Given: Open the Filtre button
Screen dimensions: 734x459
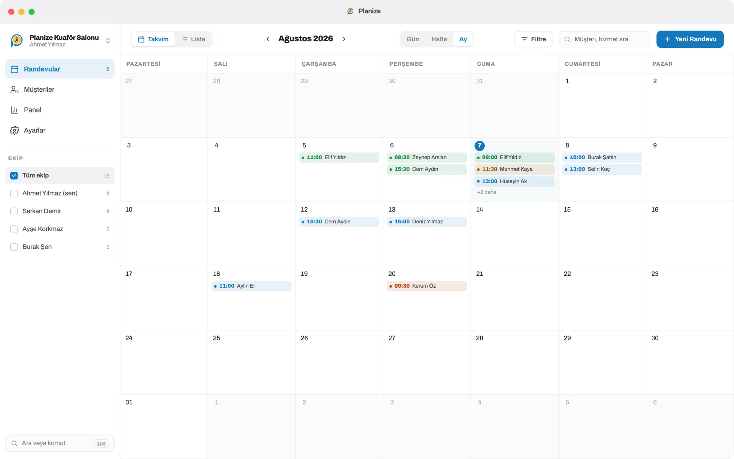Looking at the screenshot, I should [533, 39].
